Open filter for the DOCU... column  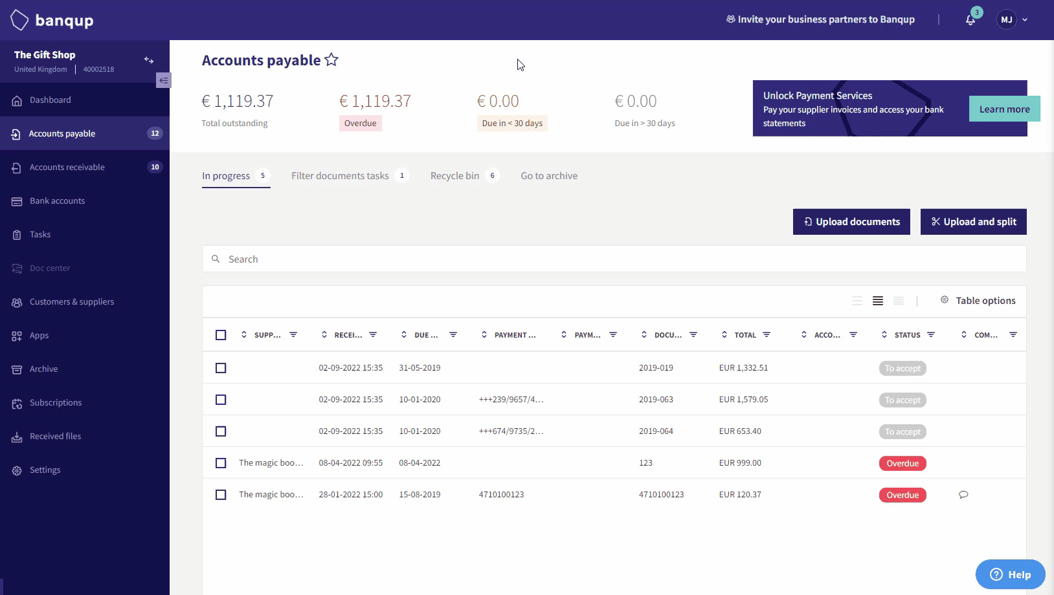[693, 334]
